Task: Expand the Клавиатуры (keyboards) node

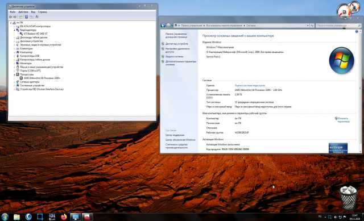Action: [14, 49]
